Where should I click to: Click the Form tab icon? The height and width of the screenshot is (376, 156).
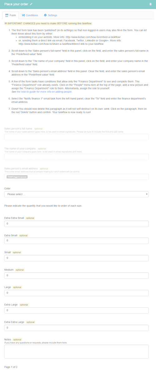point(7,15)
